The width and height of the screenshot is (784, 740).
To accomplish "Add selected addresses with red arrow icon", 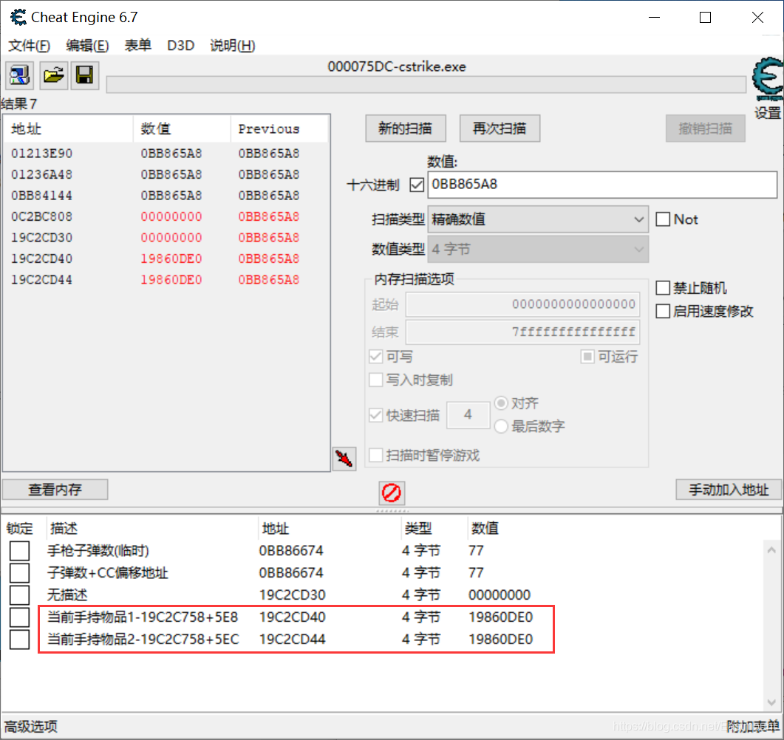I will pyautogui.click(x=344, y=458).
